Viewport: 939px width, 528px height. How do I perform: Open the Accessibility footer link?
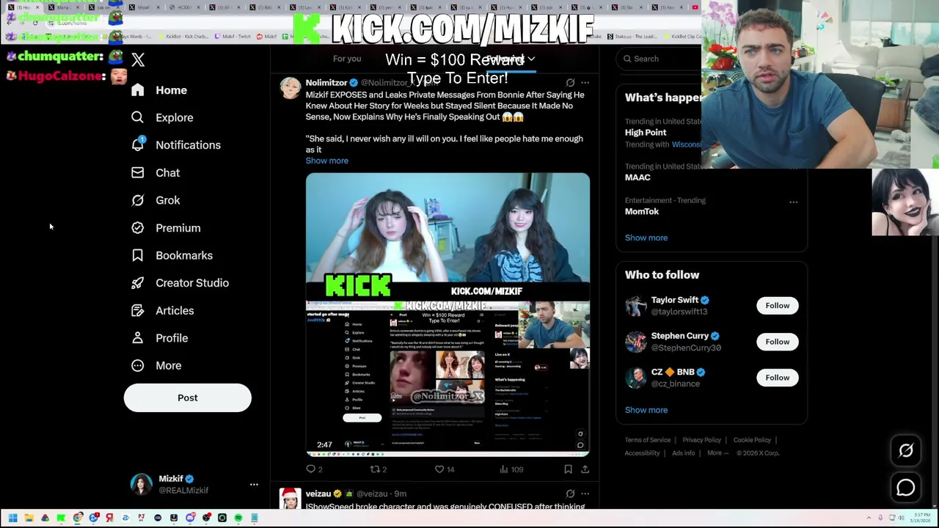pos(643,453)
